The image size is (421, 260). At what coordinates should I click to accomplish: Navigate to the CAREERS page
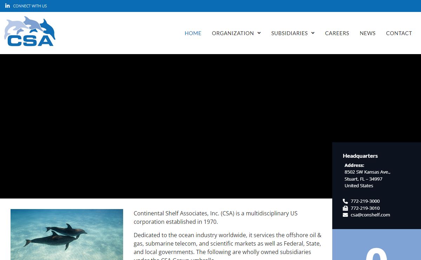tap(337, 33)
